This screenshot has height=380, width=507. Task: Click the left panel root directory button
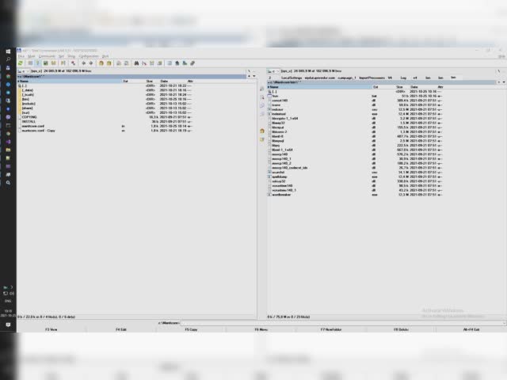(x=249, y=71)
